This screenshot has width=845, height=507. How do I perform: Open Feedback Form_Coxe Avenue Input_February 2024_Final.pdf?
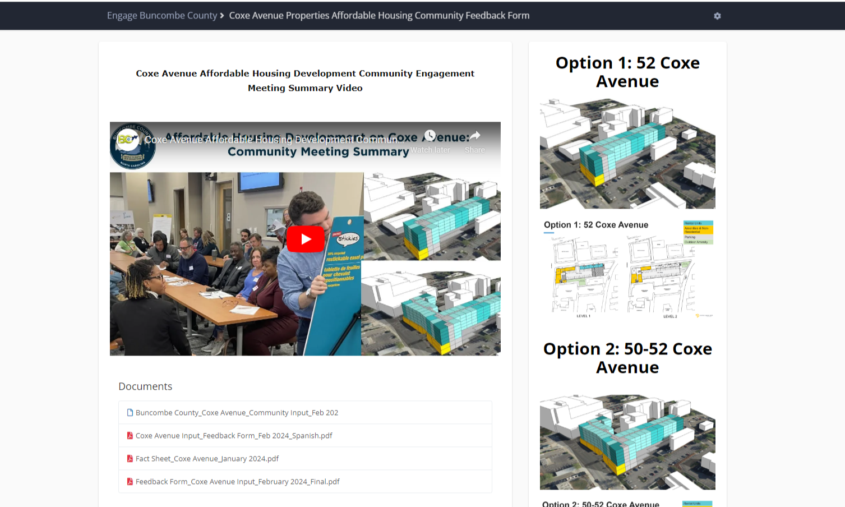238,482
